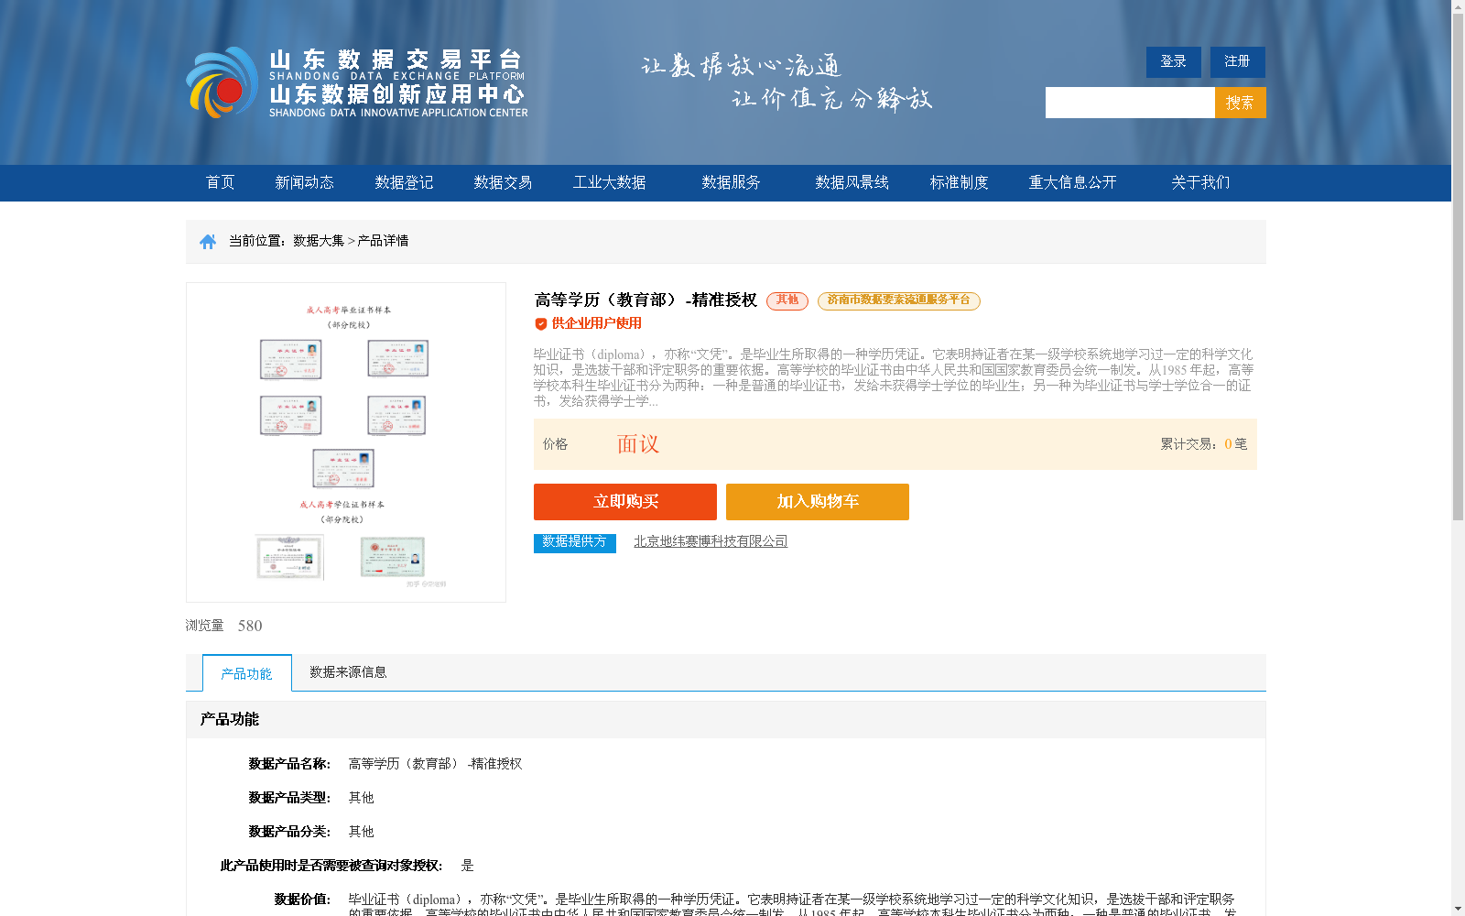The height and width of the screenshot is (916, 1465).
Task: Click the 产品功能 section heading
Action: [x=230, y=719]
